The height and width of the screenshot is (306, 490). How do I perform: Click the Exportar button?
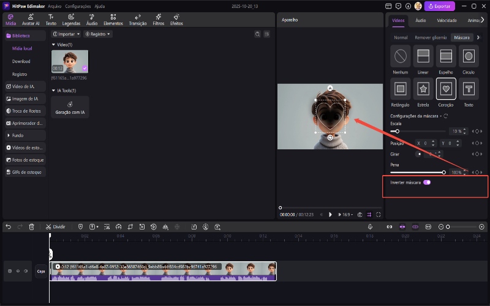point(440,6)
